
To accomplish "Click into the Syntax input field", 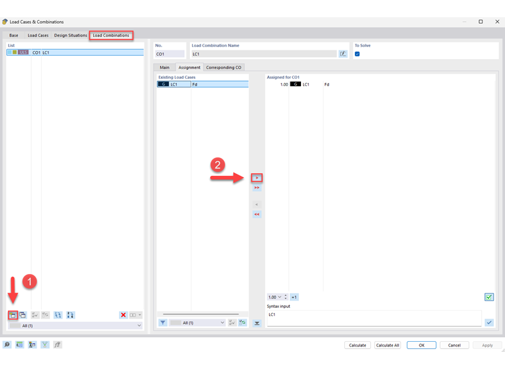I will [374, 318].
